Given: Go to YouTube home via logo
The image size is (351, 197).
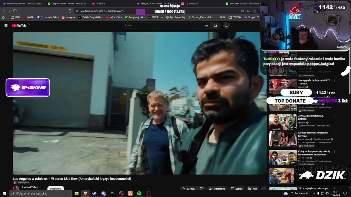Looking at the screenshot, I should coord(20,25).
